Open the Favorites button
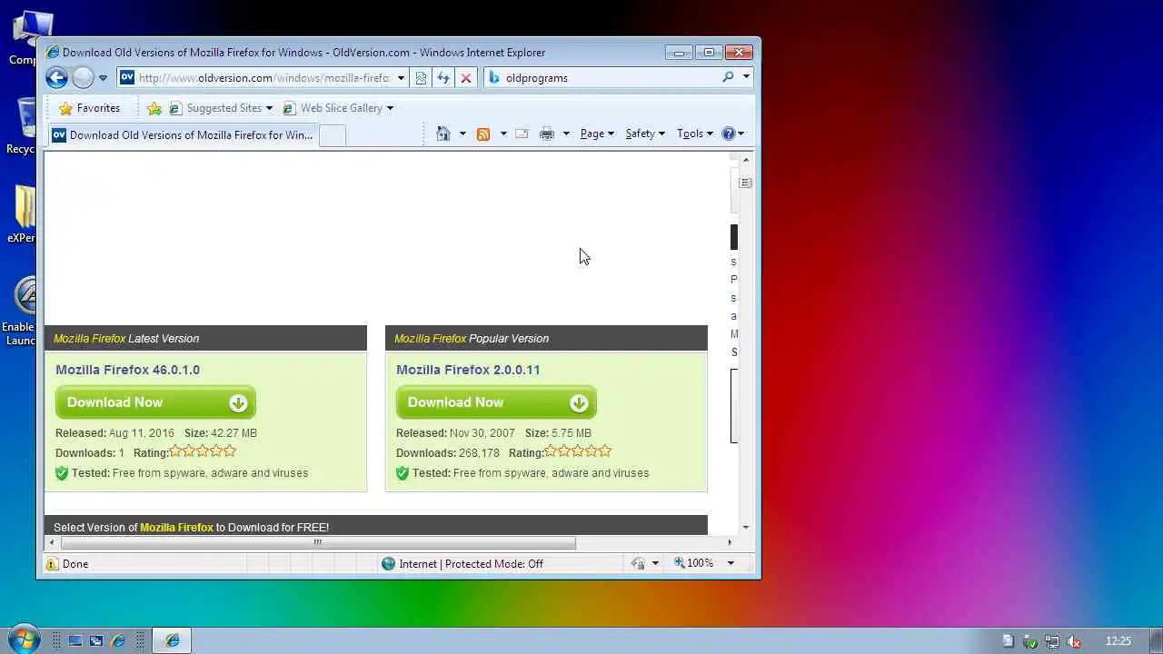Image resolution: width=1163 pixels, height=654 pixels. [x=89, y=108]
